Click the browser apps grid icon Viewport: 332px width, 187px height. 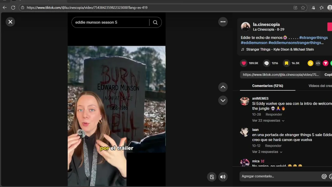pyautogui.click(x=295, y=8)
